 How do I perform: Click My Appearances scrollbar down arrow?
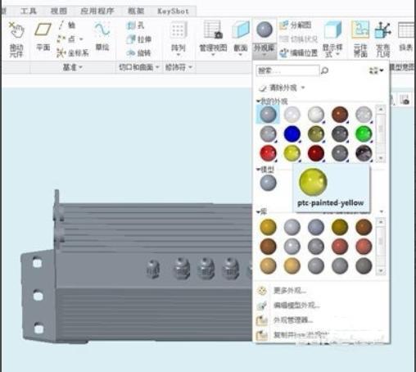tap(381, 158)
